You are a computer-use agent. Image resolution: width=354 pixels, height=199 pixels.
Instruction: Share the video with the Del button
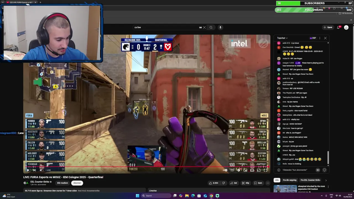tap(234, 183)
